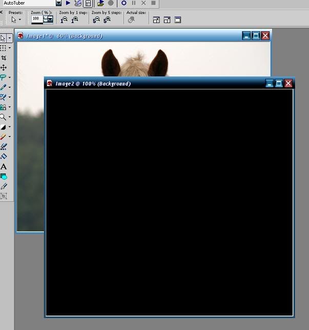Viewport: 309px width, 330px height.
Task: Click the Zoom percent field showing 100
Action: coord(37,18)
